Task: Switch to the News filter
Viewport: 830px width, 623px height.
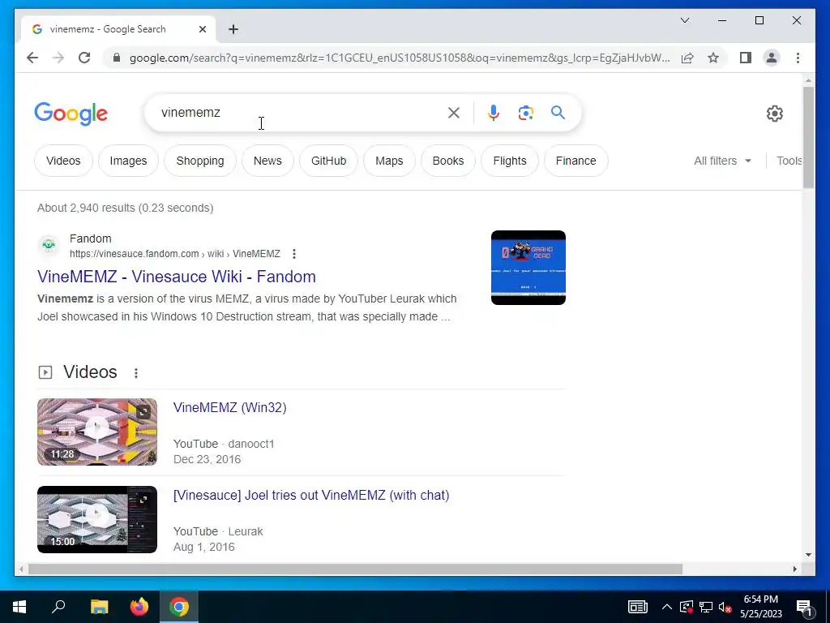Action: pos(267,161)
